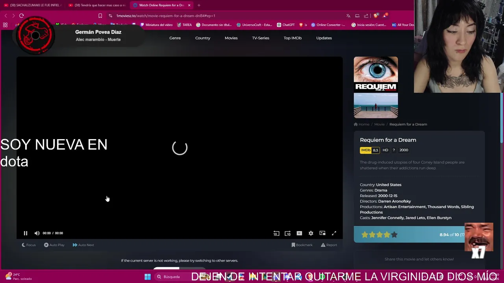Reload the current page

point(21,16)
